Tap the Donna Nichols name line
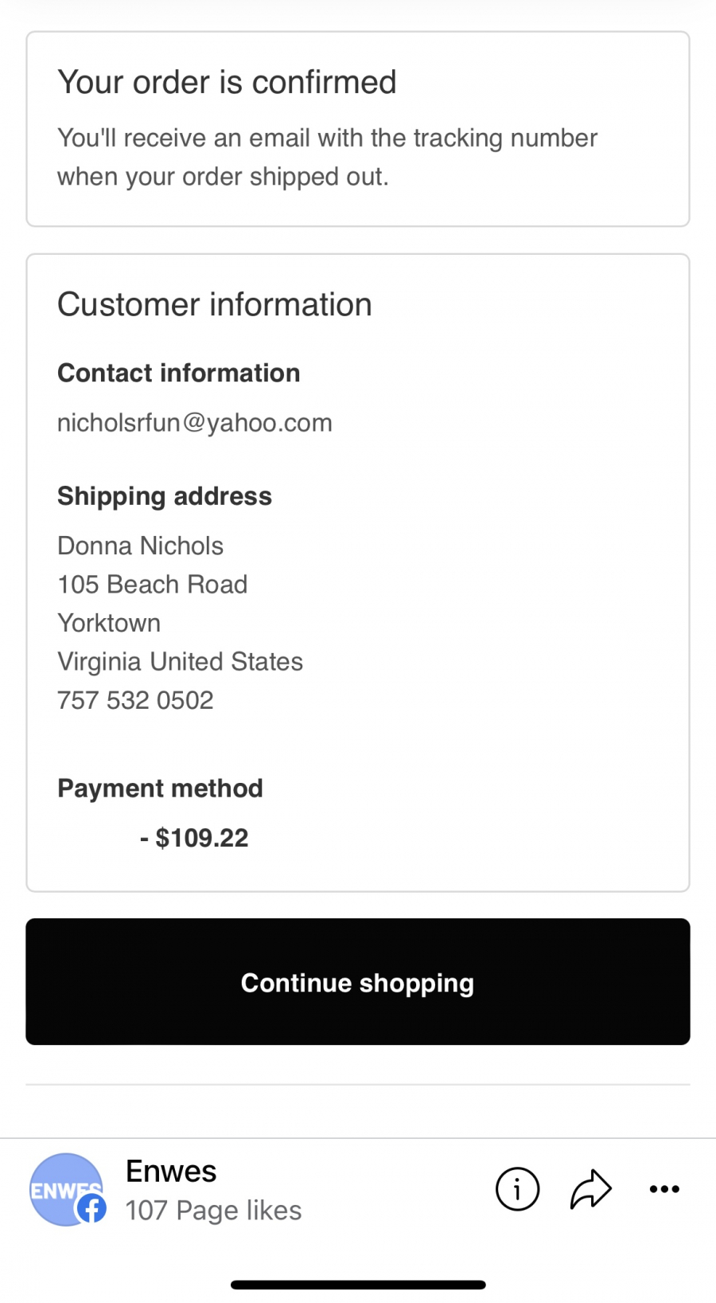Image resolution: width=716 pixels, height=1303 pixels. [x=140, y=546]
